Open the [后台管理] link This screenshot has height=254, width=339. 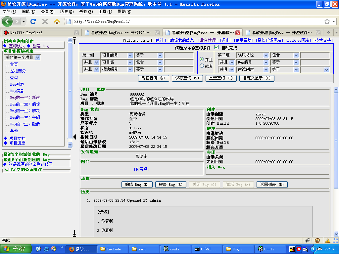tap(208, 40)
